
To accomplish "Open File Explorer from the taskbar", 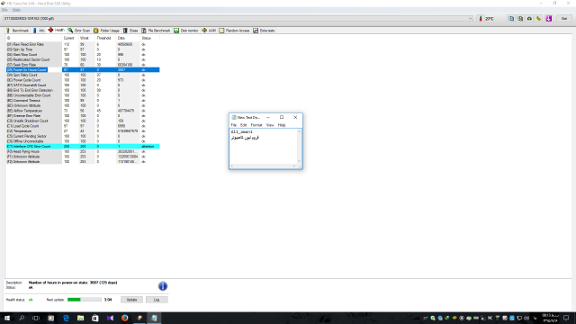I will click(80, 318).
